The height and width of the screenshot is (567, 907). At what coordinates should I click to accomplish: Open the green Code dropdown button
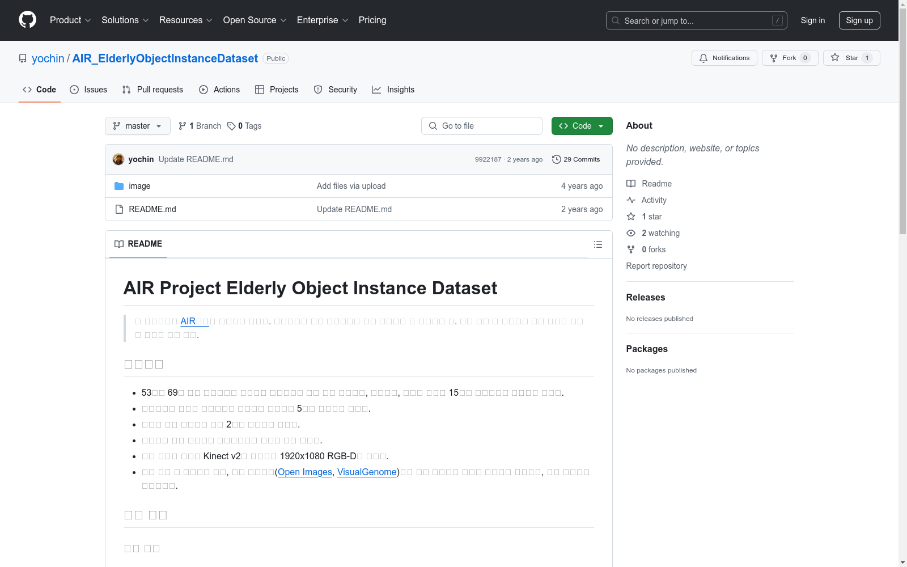click(x=582, y=126)
